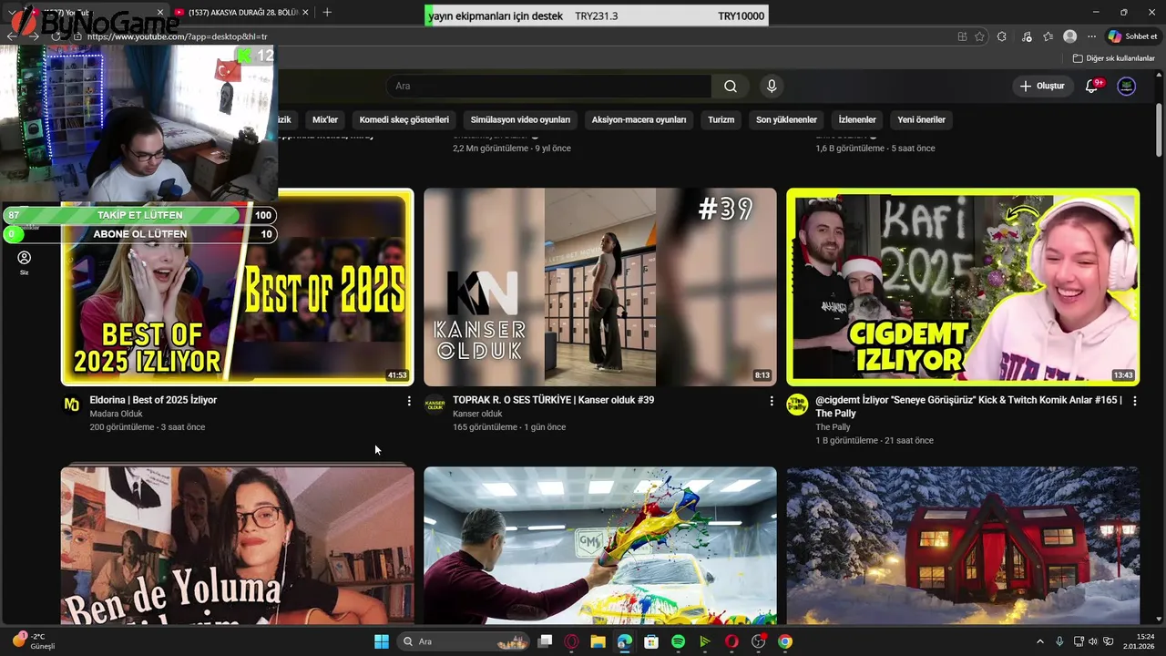Select the Mix'ler filter chip
Image resolution: width=1166 pixels, height=656 pixels.
point(325,119)
